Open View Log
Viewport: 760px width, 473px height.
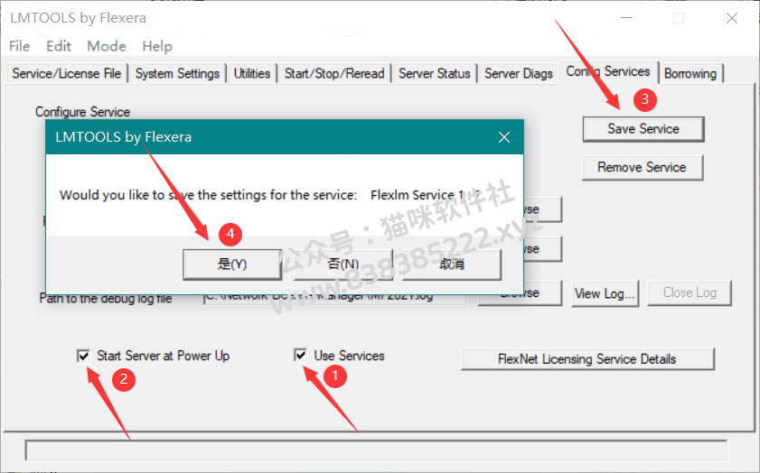(605, 293)
